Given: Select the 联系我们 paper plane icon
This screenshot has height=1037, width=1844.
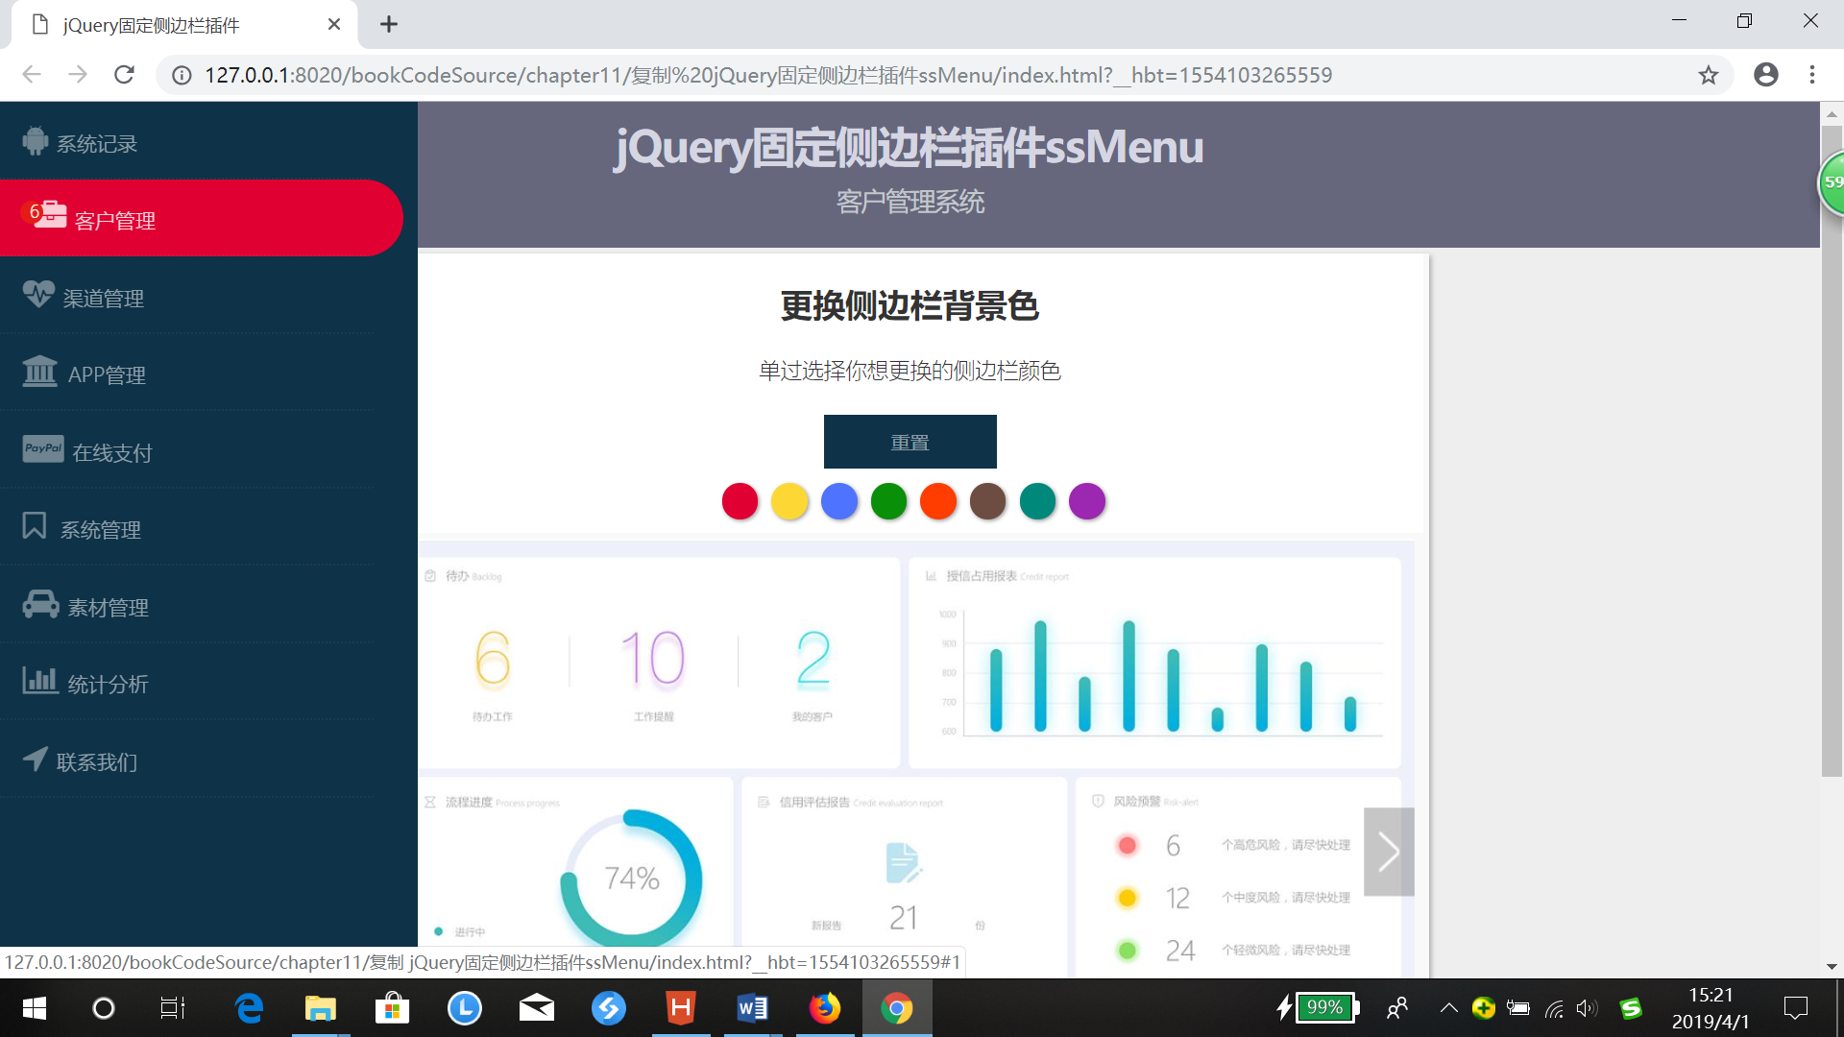Looking at the screenshot, I should 36,759.
